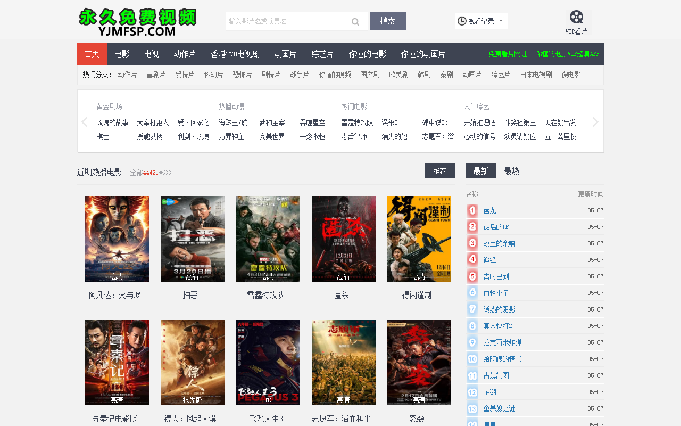Click the 全部44421部 link
681x426 pixels.
click(x=151, y=173)
